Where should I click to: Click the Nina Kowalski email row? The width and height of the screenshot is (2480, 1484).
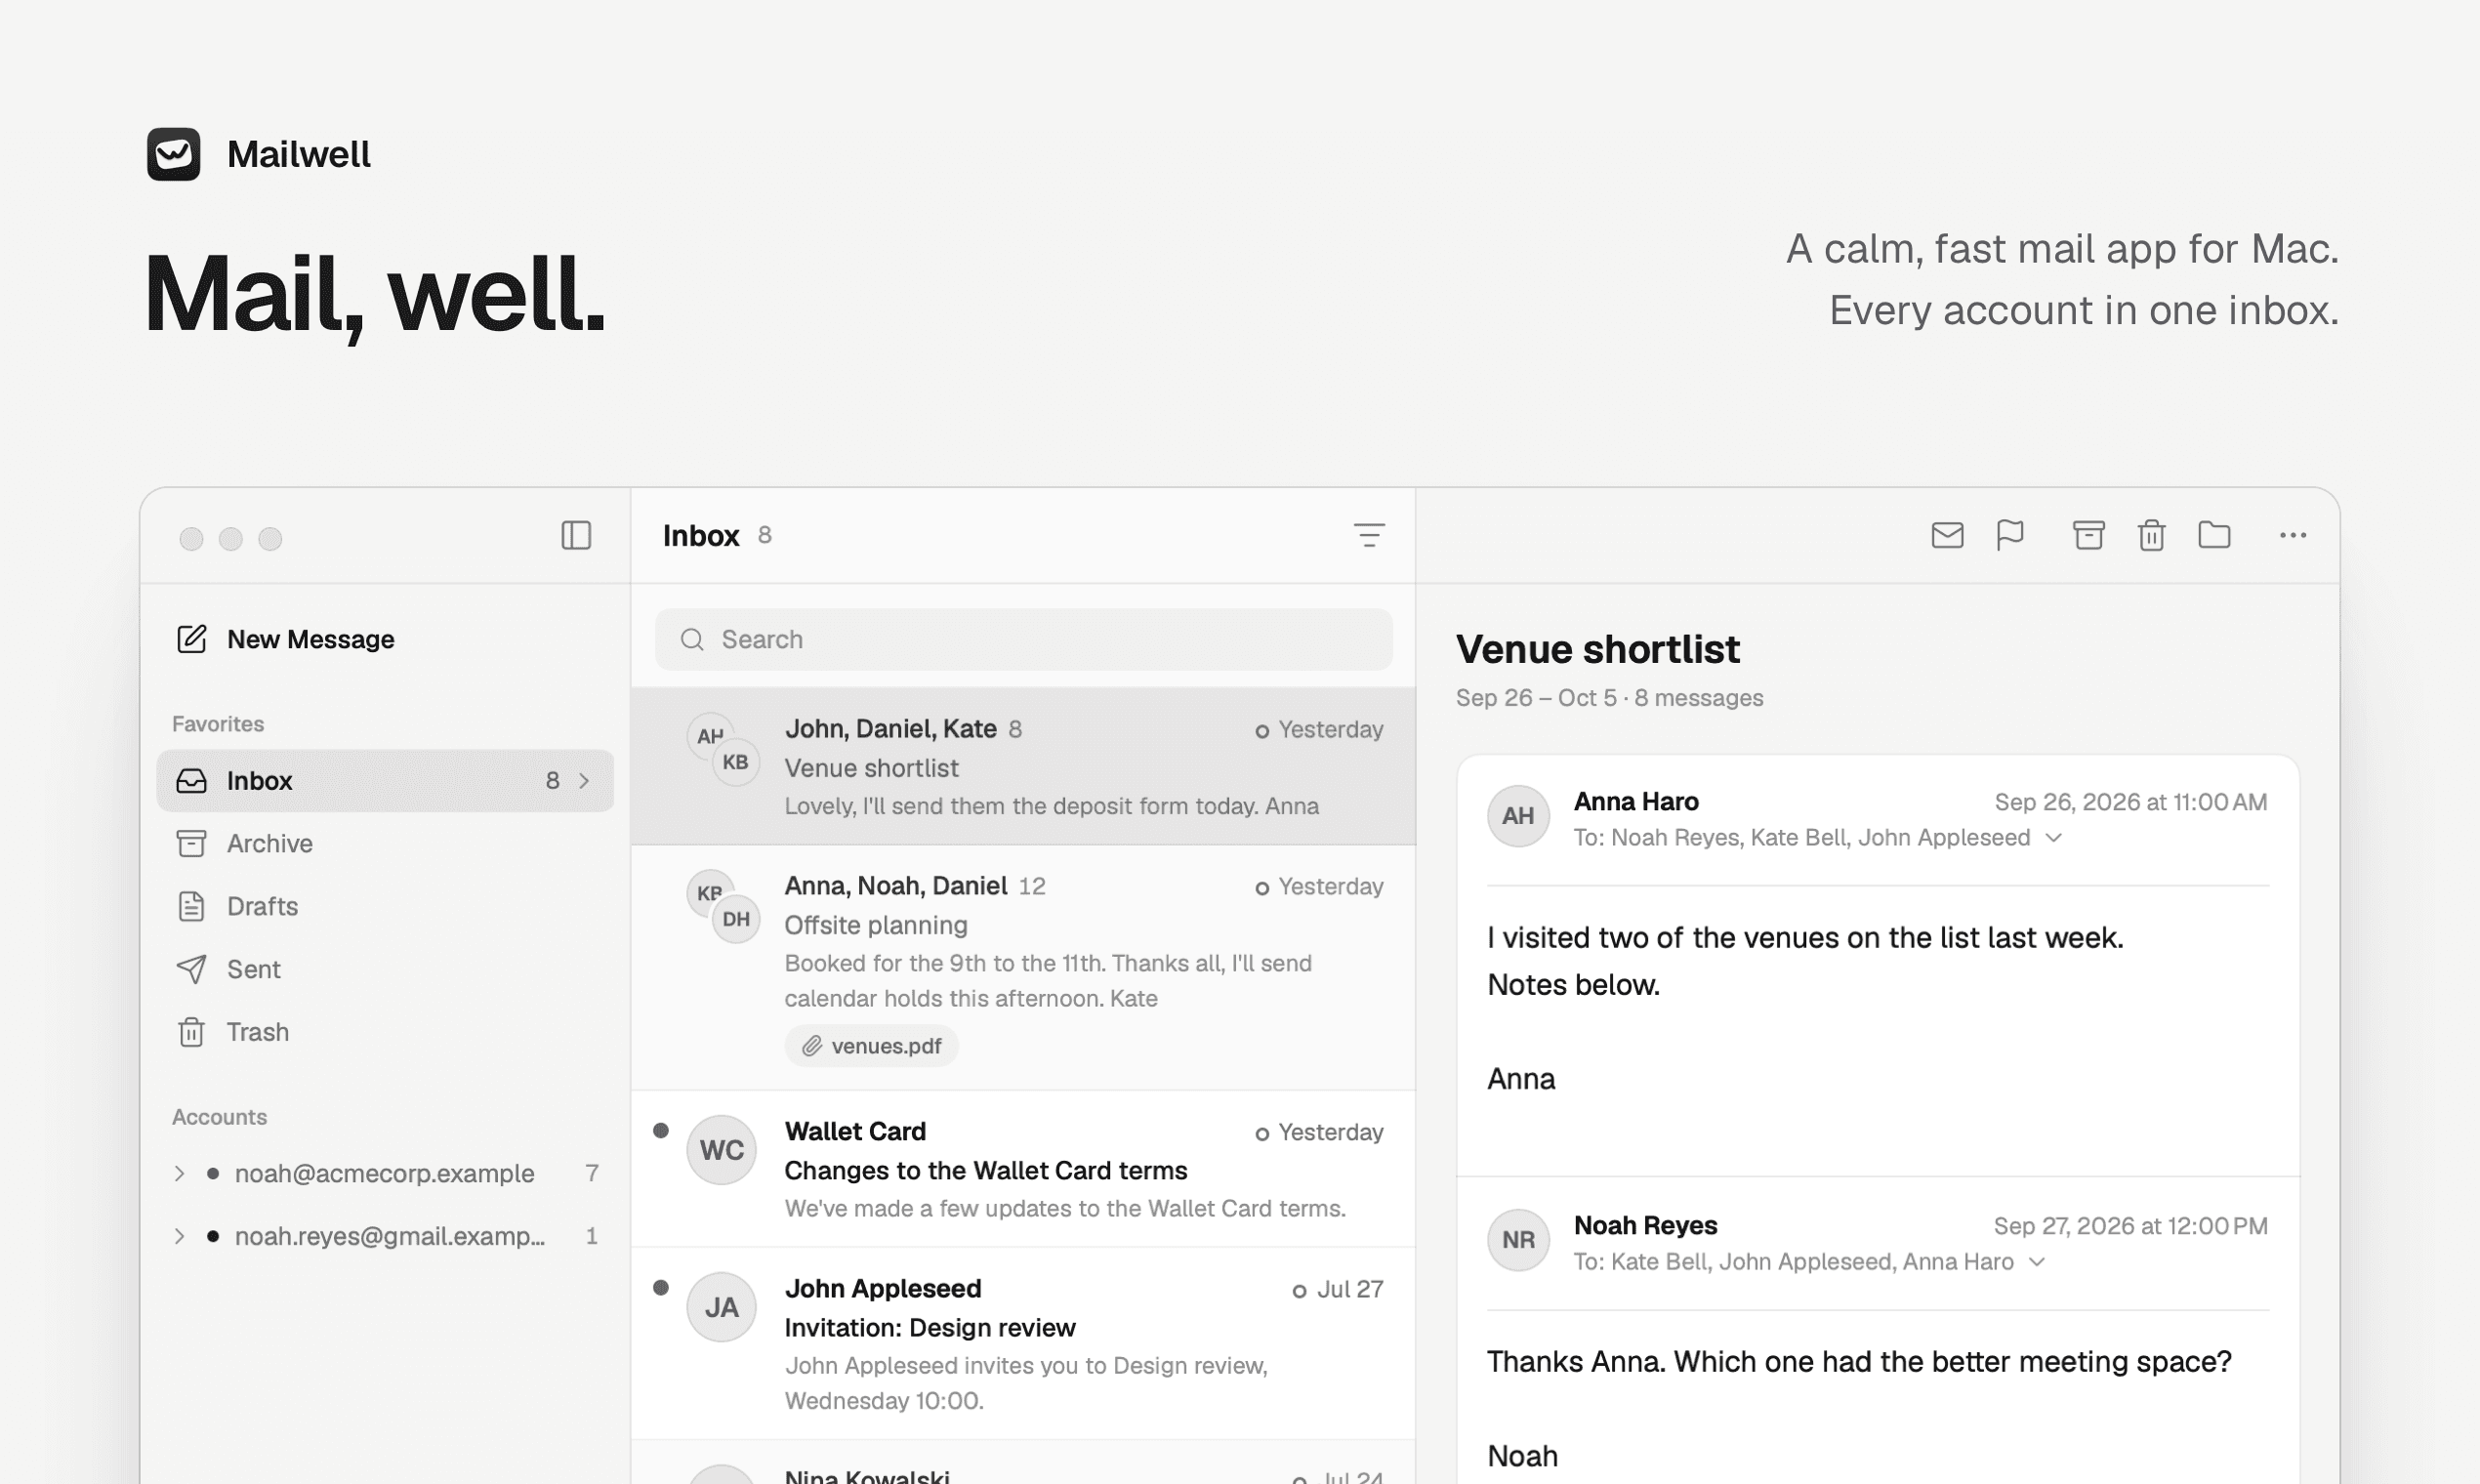pyautogui.click(x=1023, y=1463)
